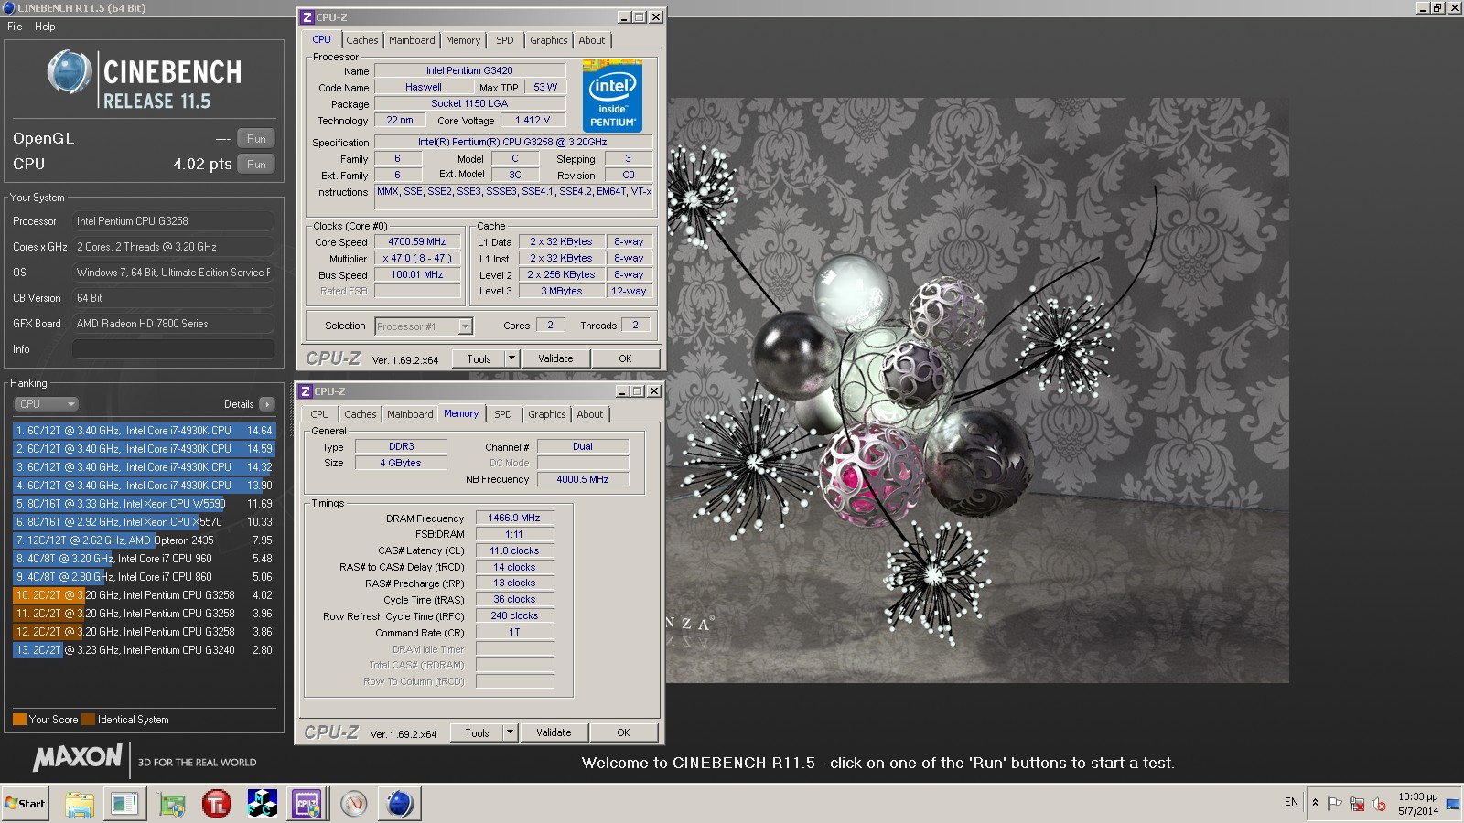The height and width of the screenshot is (823, 1464).
Task: Open the disconnected network icon in the tray
Action: [1357, 804]
